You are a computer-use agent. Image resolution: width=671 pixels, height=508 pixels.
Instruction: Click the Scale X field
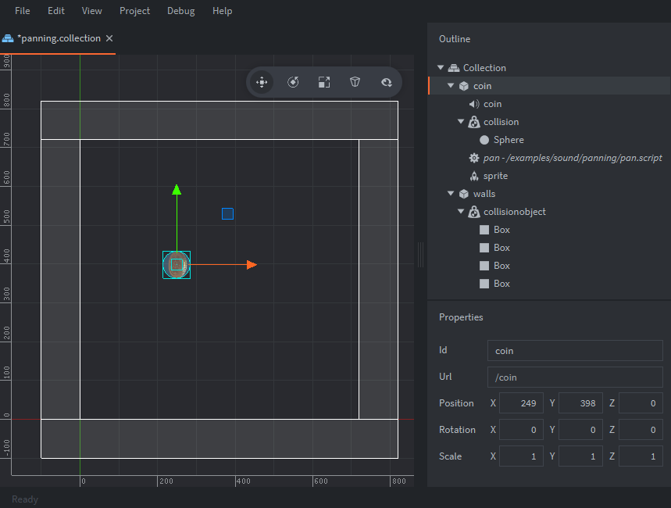521,456
